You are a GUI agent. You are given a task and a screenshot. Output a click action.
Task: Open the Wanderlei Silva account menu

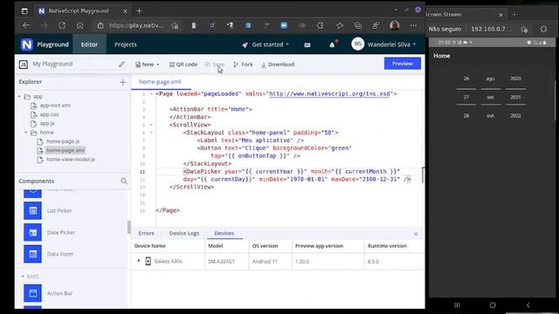point(383,44)
